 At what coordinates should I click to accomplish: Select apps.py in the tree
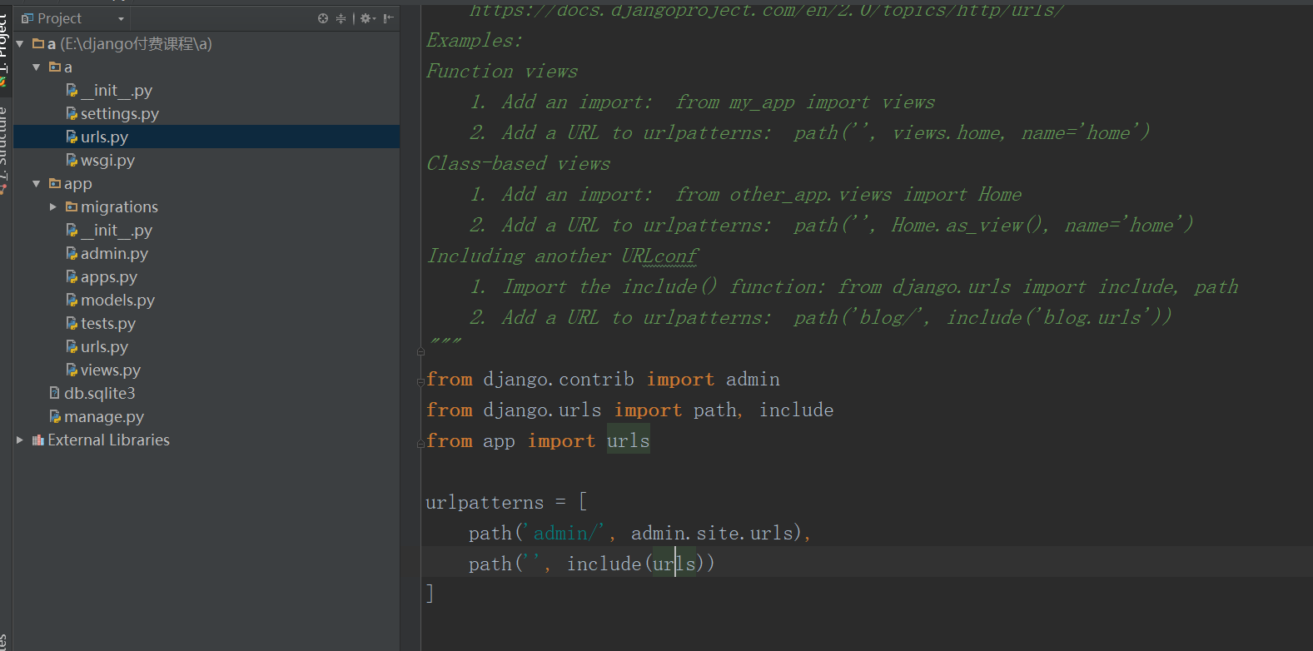pos(109,276)
